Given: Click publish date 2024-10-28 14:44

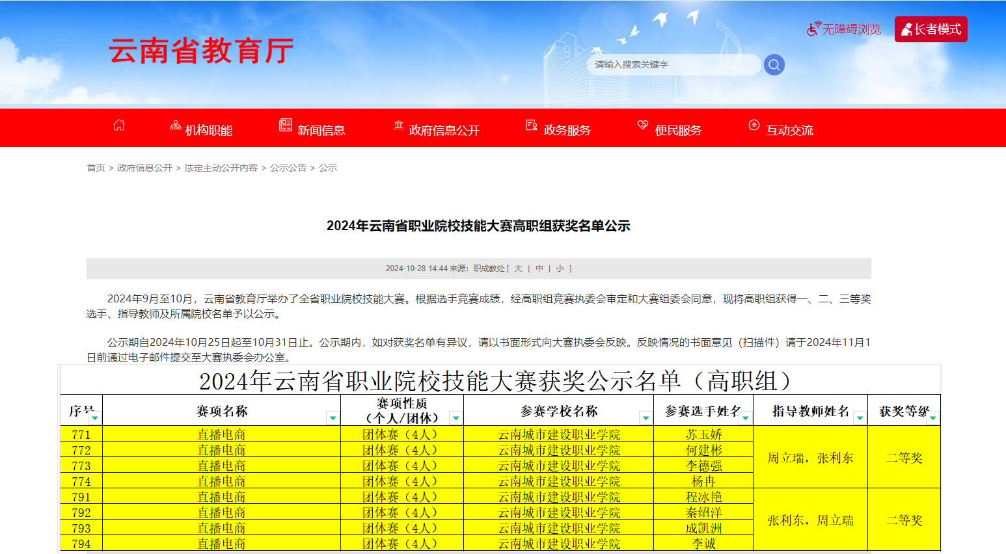Looking at the screenshot, I should click(x=416, y=269).
